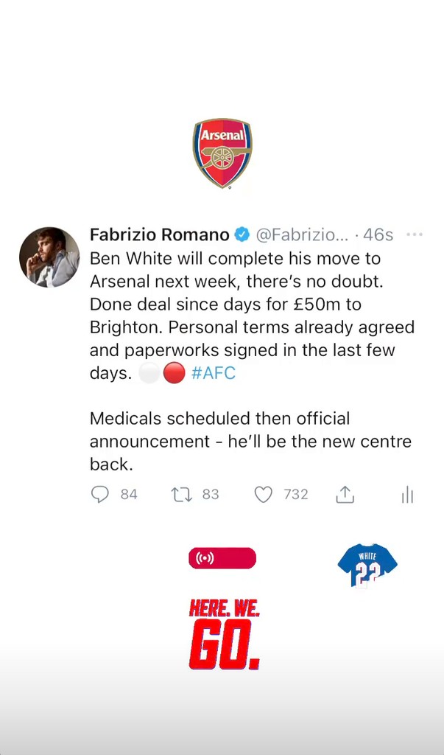Tap the red live broadcast sticker
The width and height of the screenshot is (444, 755).
coord(222,558)
